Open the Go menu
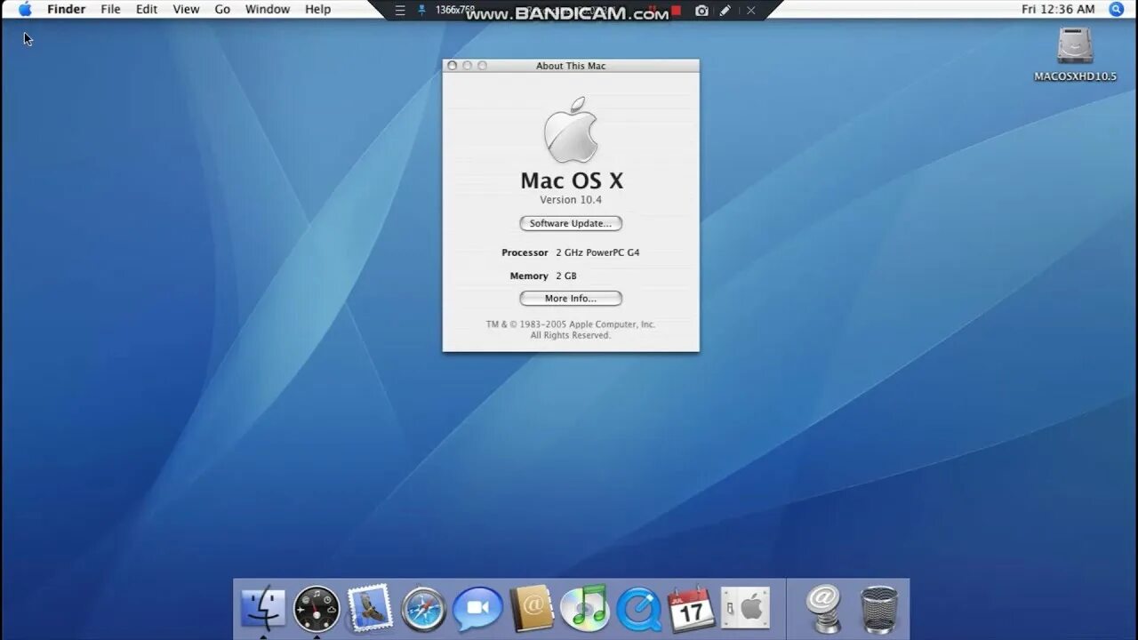 [221, 9]
